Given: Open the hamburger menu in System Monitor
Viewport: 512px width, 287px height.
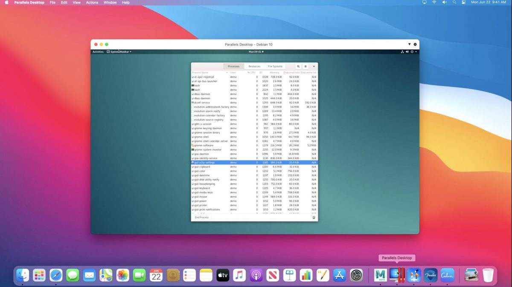Looking at the screenshot, I should pyautogui.click(x=305, y=66).
